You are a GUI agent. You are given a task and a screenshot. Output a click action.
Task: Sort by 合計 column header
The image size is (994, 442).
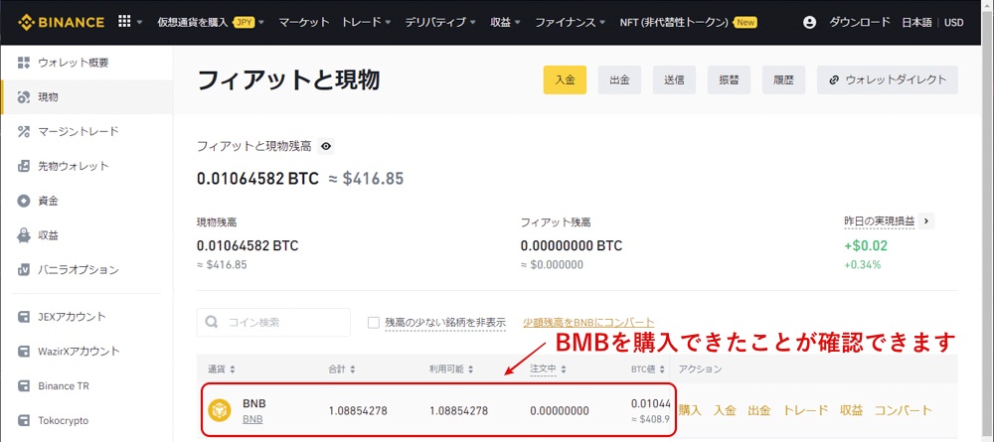[342, 368]
